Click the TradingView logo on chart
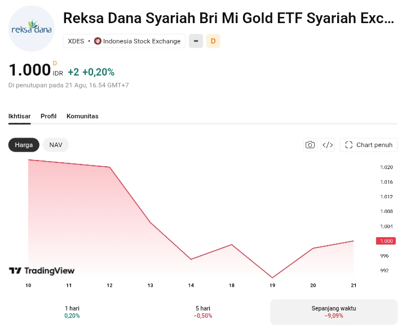406x333 pixels. click(x=42, y=270)
